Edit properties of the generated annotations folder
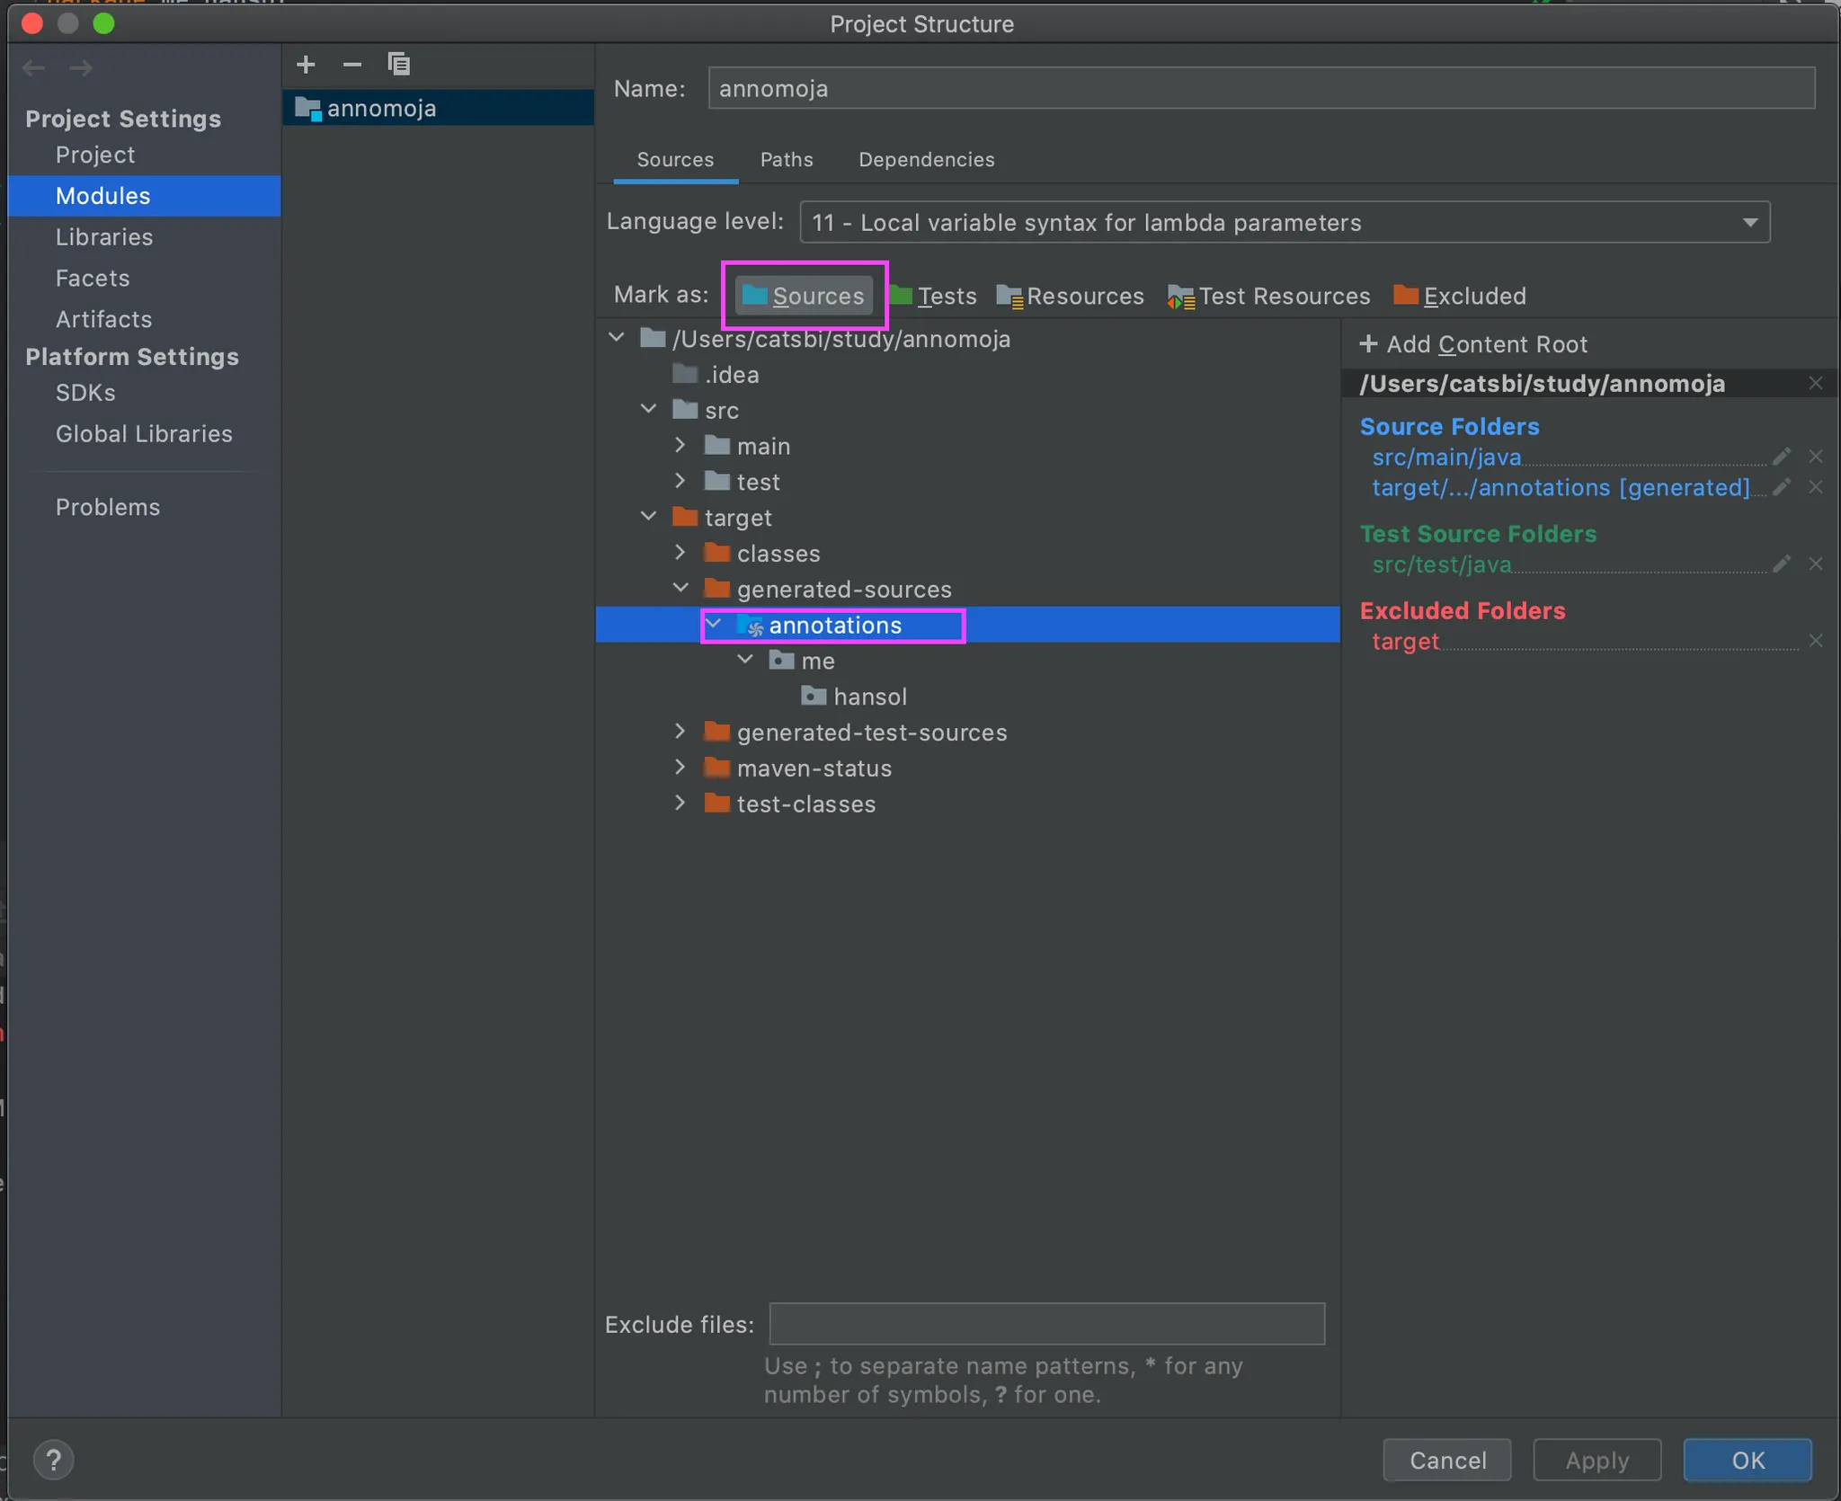1841x1501 pixels. pos(1781,487)
